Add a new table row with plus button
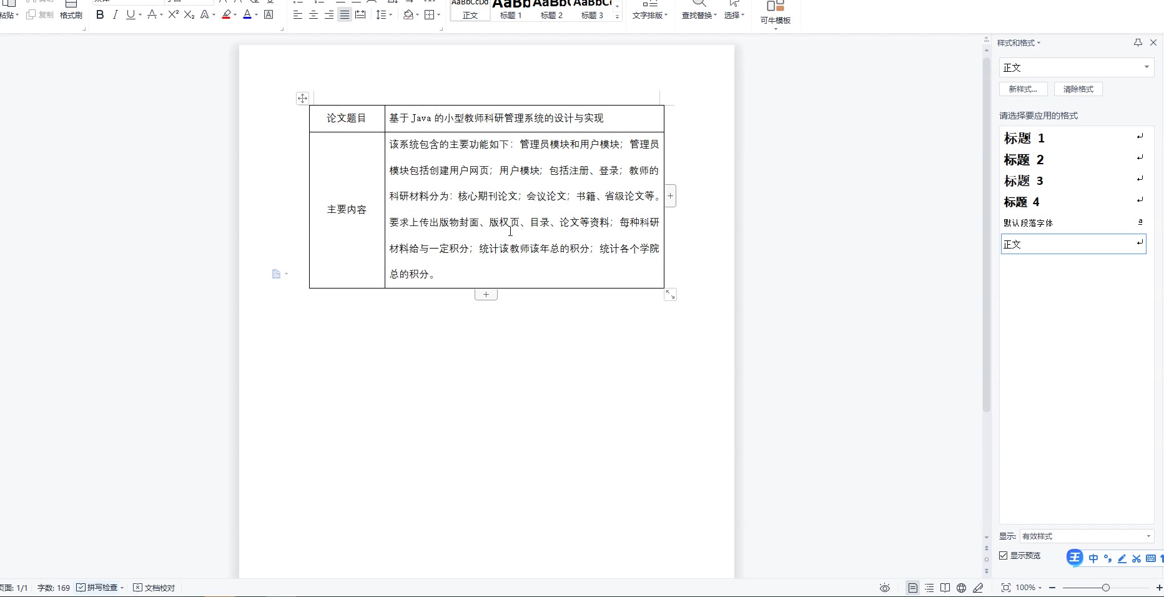 486,294
